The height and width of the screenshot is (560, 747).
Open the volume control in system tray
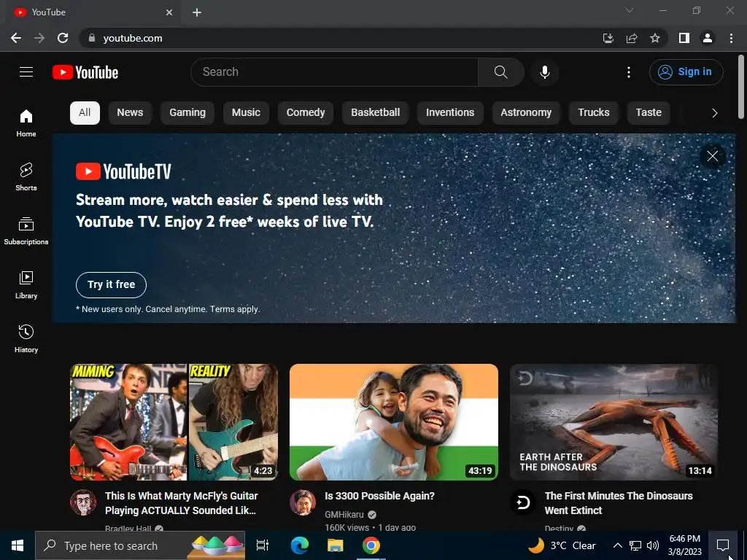click(653, 545)
